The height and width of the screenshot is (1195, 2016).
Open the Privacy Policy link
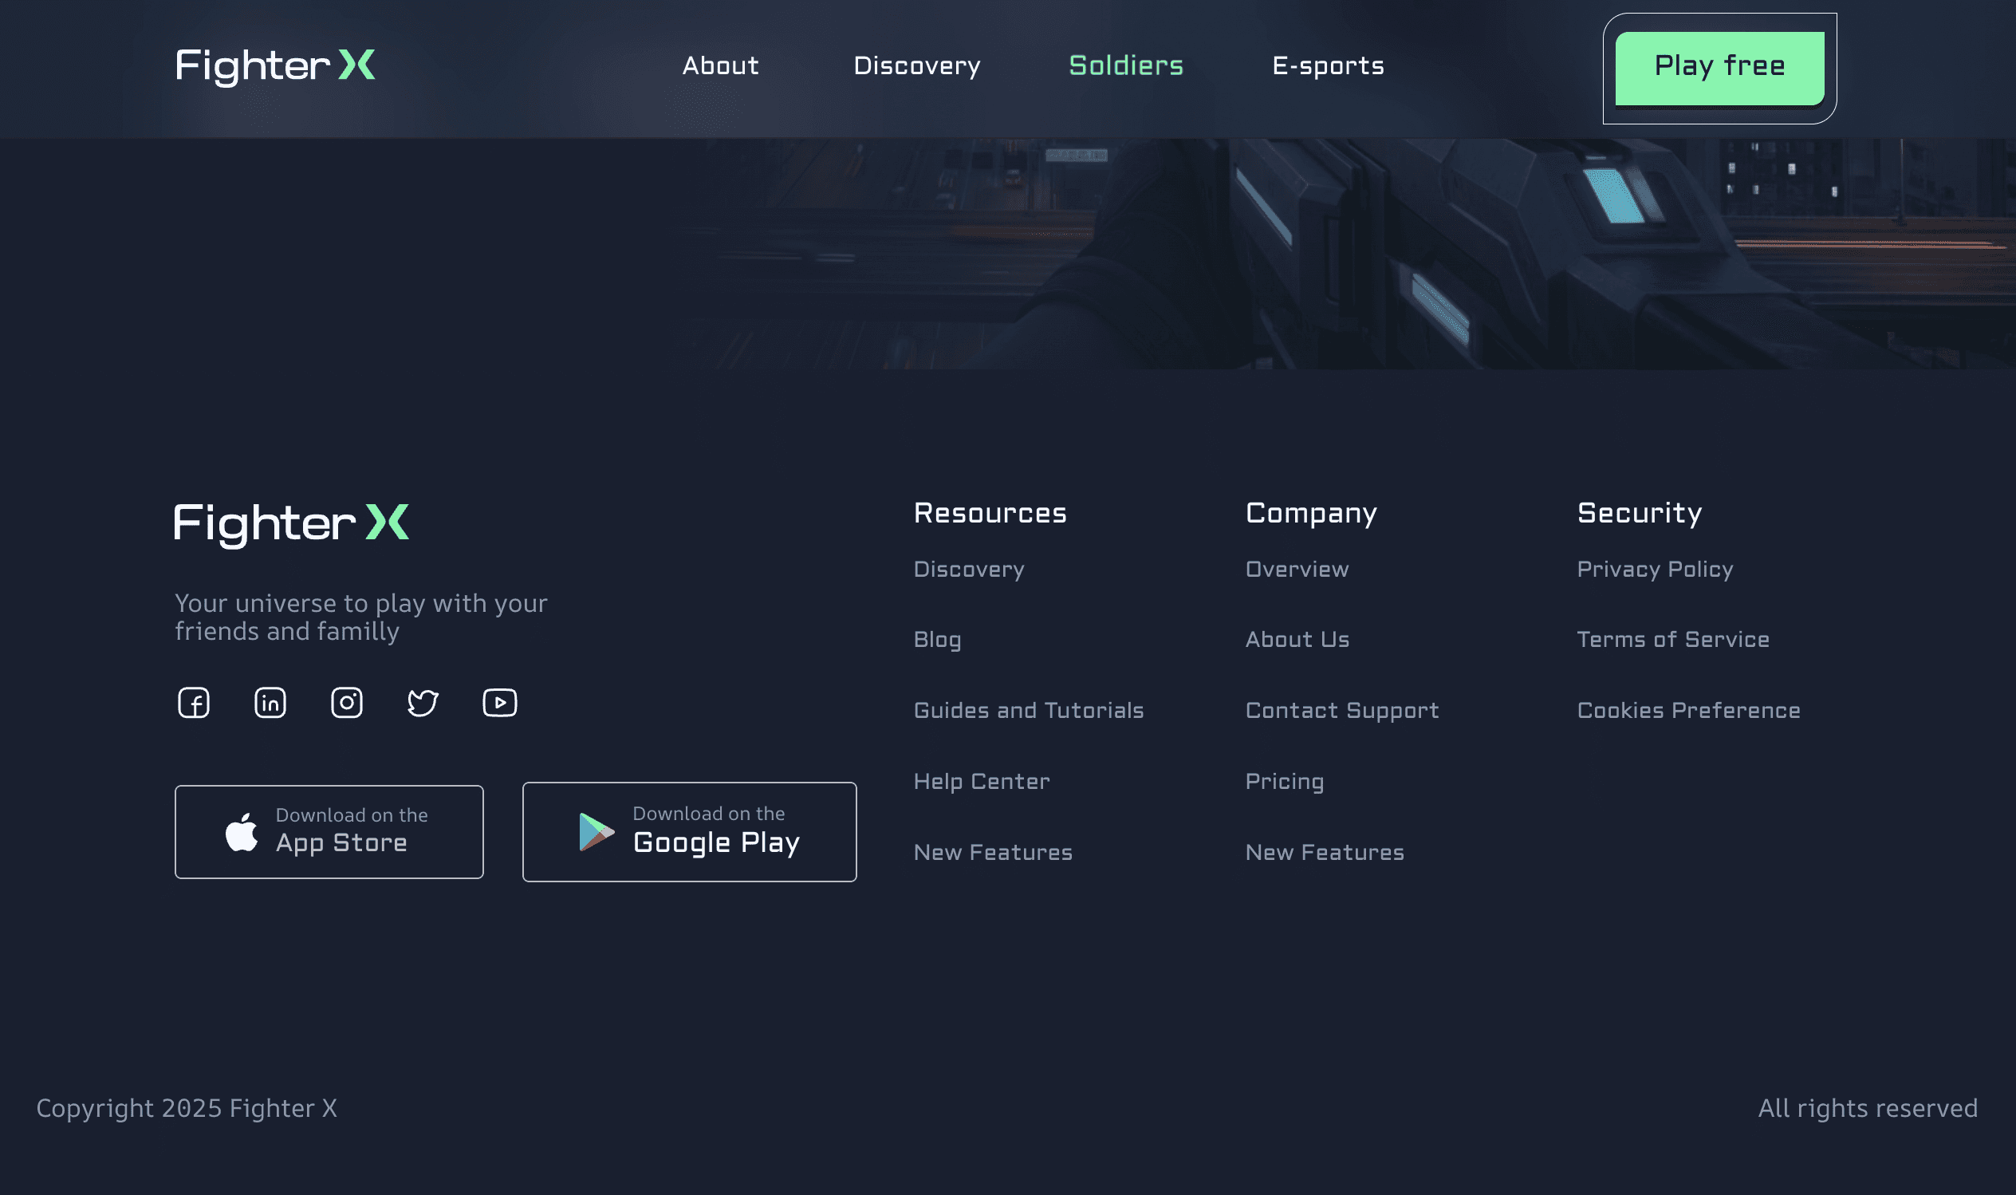[x=1654, y=569]
